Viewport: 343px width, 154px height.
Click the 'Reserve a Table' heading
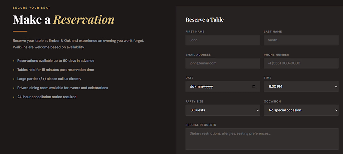tap(205, 20)
